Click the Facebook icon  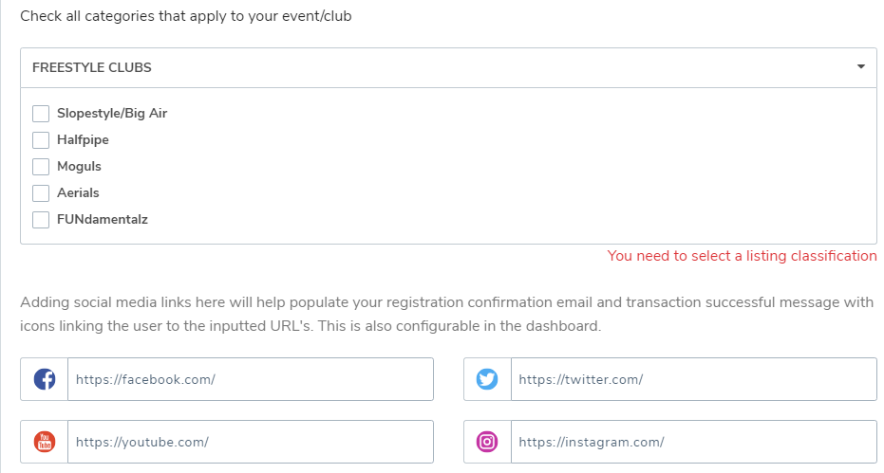pos(45,379)
